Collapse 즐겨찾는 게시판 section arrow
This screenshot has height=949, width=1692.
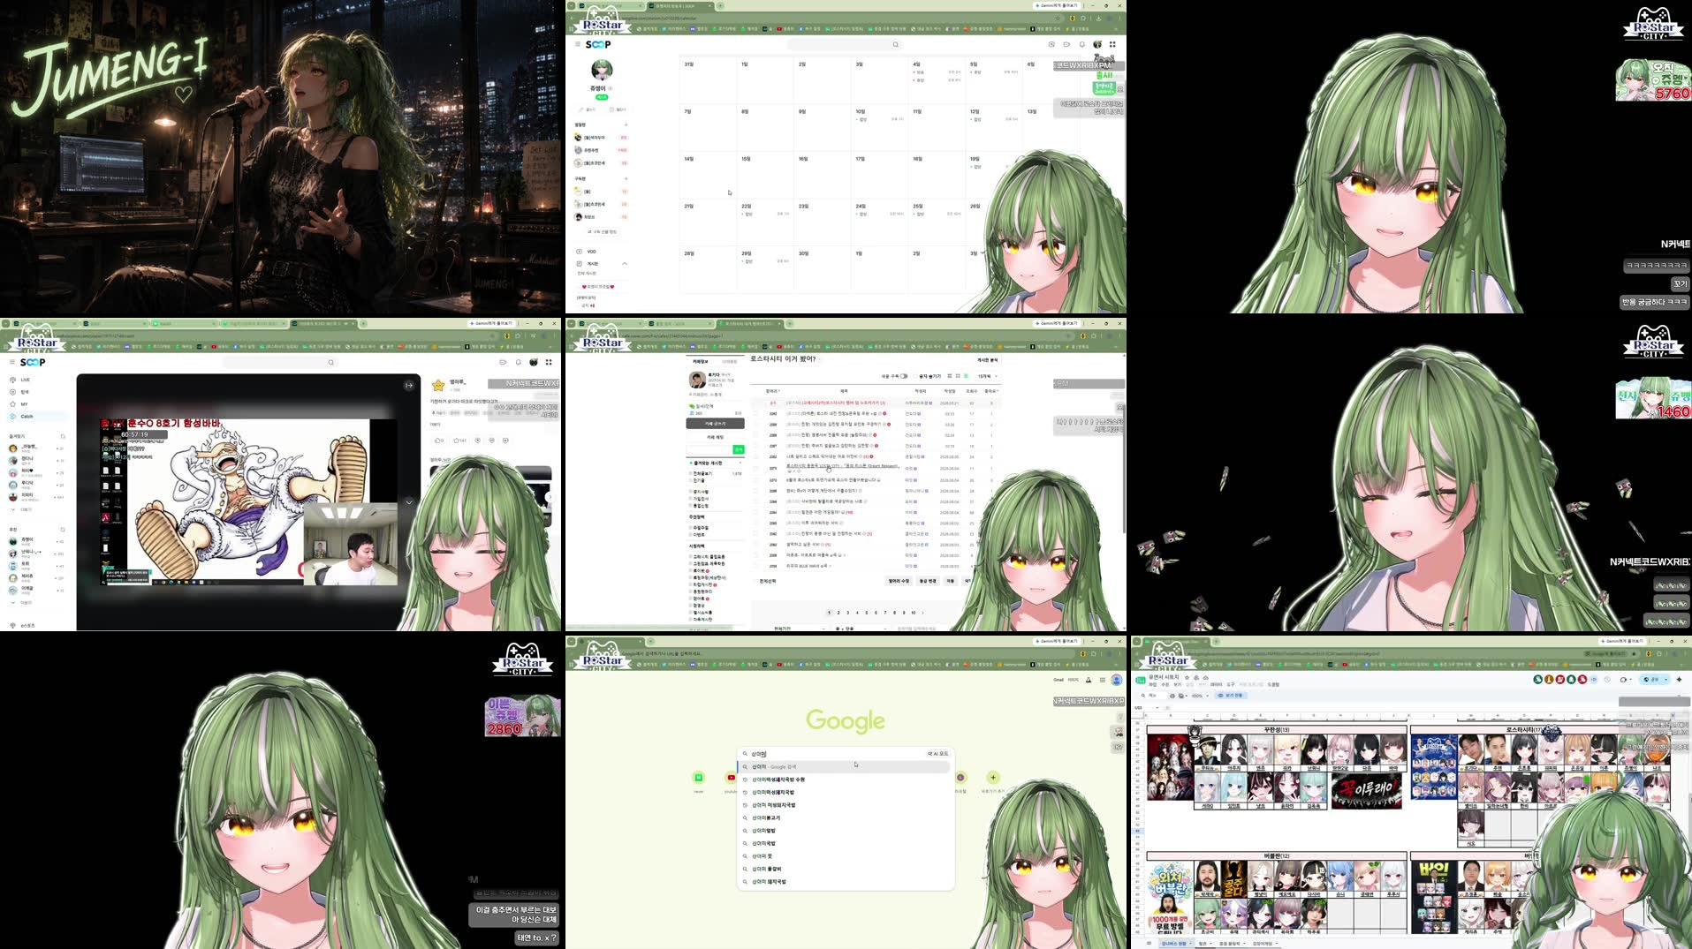[x=740, y=463]
